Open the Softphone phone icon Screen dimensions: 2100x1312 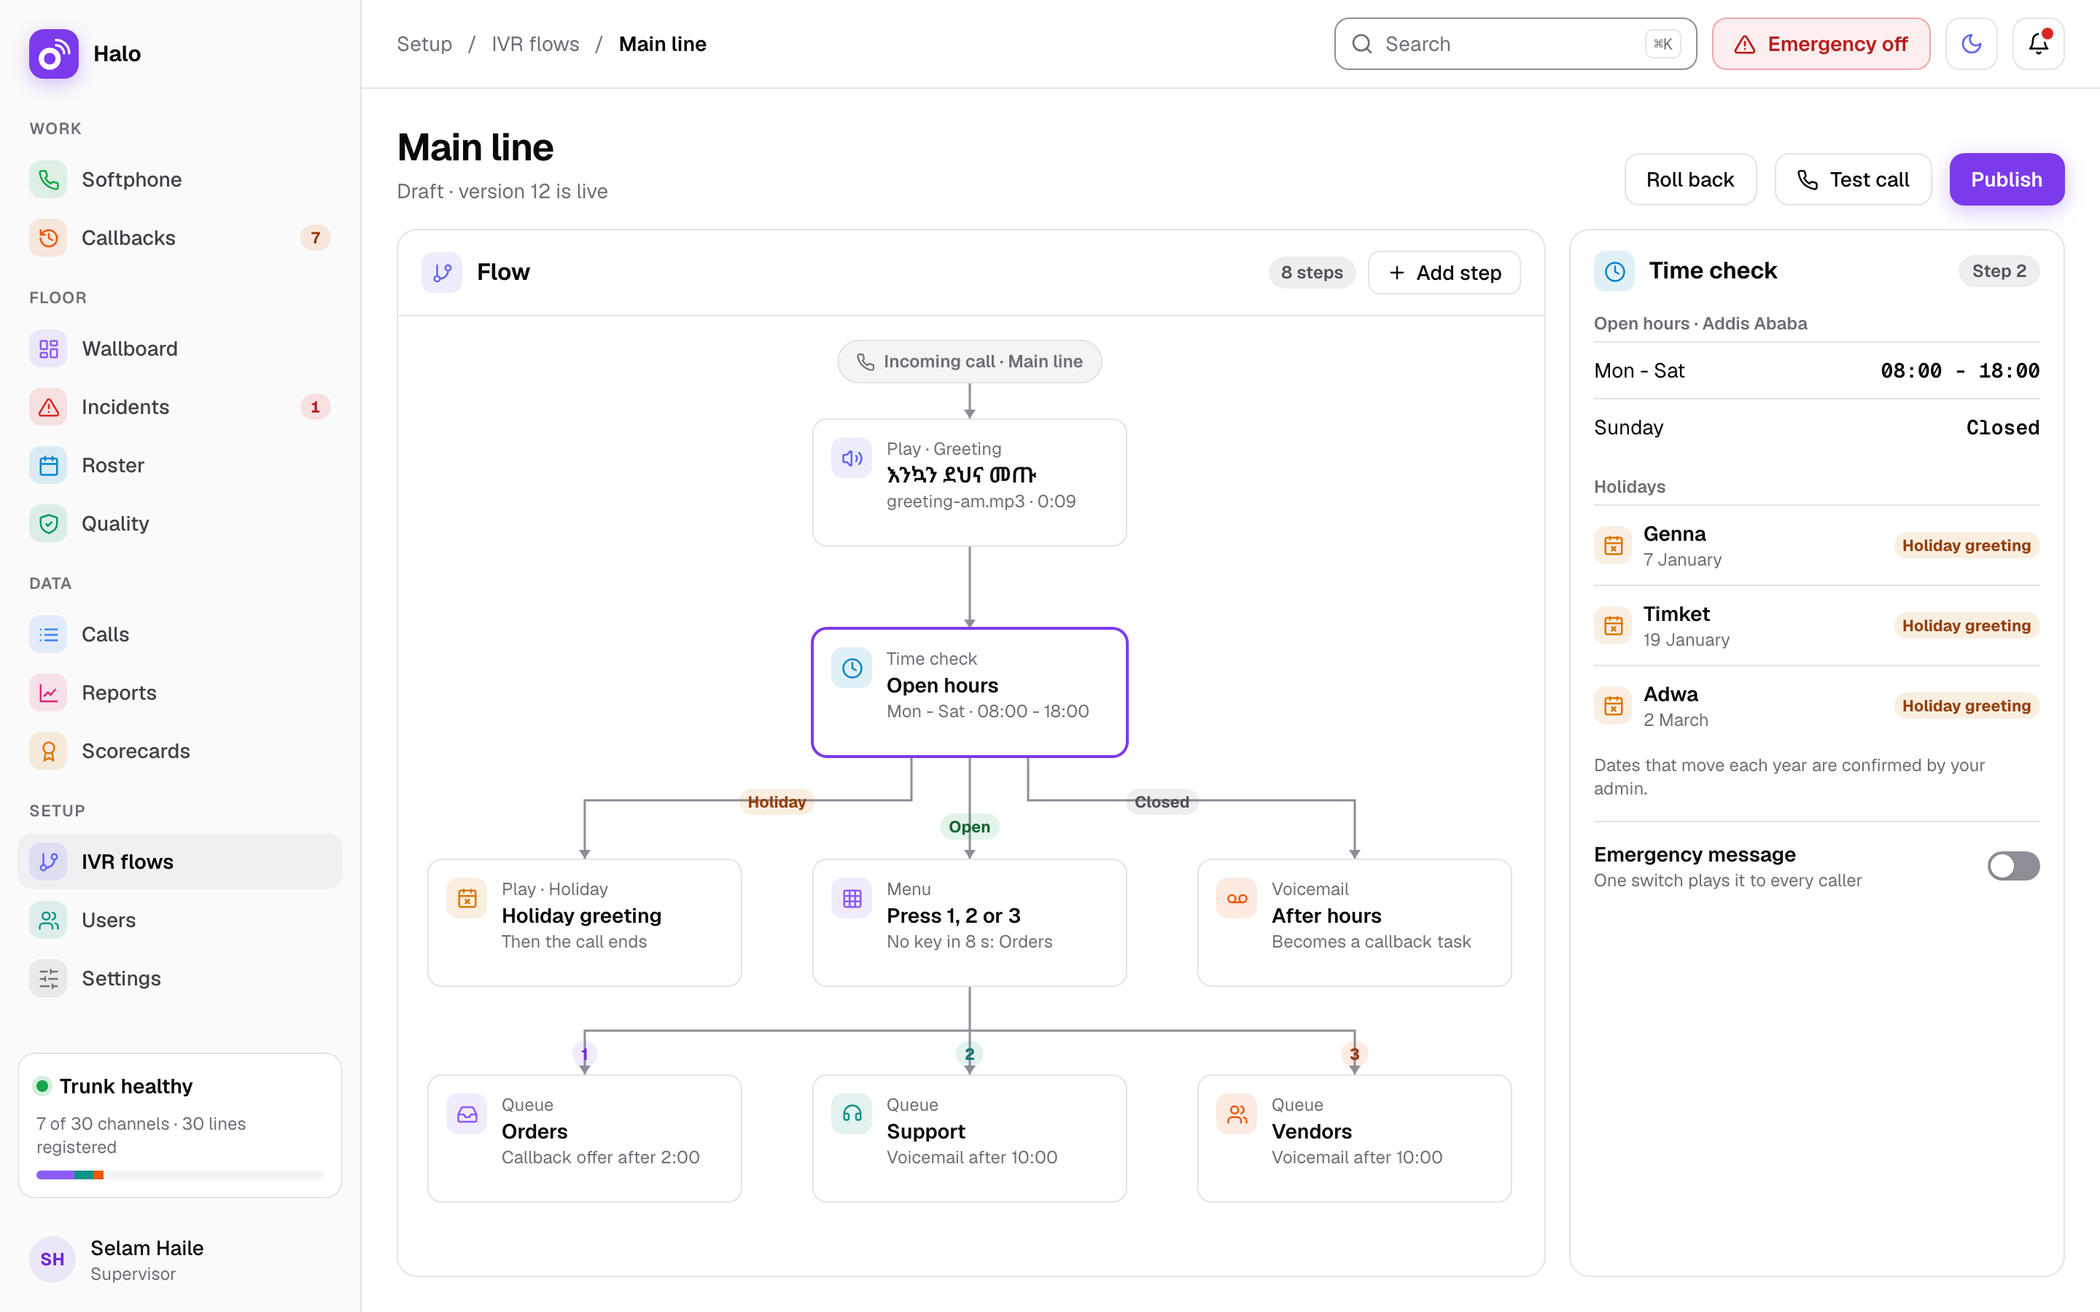pyautogui.click(x=49, y=179)
